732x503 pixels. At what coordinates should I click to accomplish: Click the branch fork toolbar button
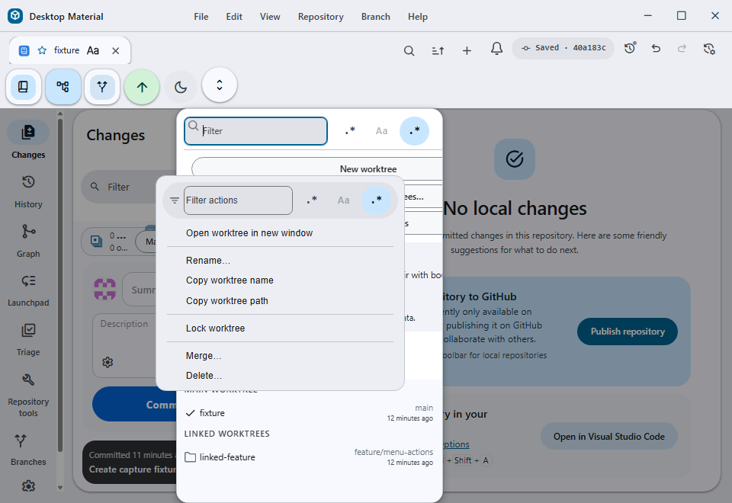102,86
